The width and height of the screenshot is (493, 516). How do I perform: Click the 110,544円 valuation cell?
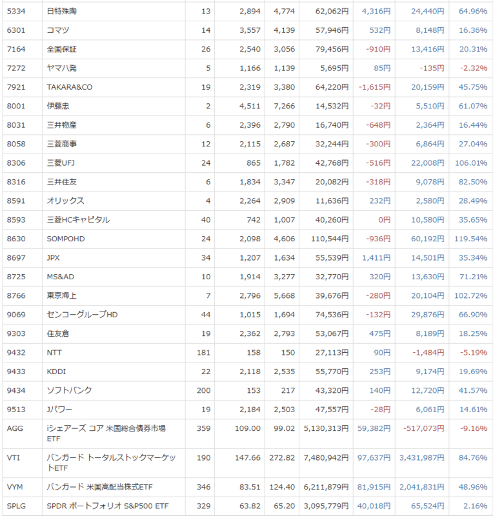(x=330, y=239)
